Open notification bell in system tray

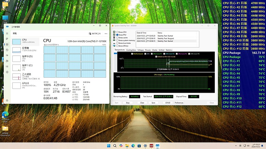(x=262, y=146)
